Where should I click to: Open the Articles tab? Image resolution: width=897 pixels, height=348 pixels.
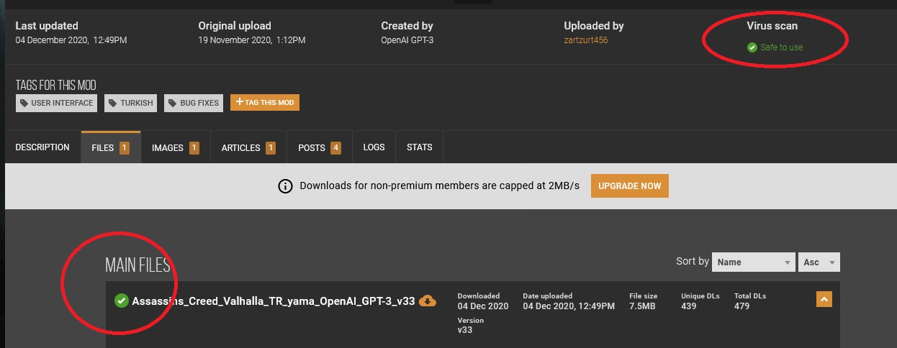[248, 147]
